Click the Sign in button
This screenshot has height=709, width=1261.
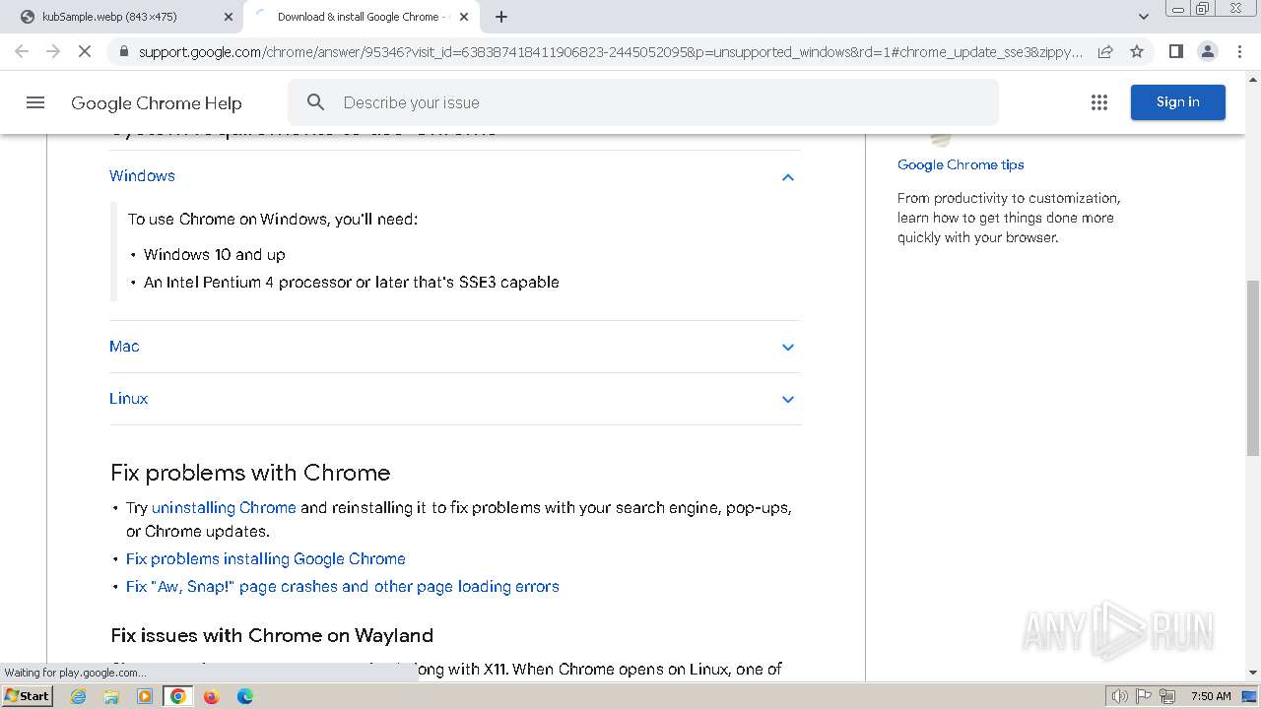click(1177, 102)
